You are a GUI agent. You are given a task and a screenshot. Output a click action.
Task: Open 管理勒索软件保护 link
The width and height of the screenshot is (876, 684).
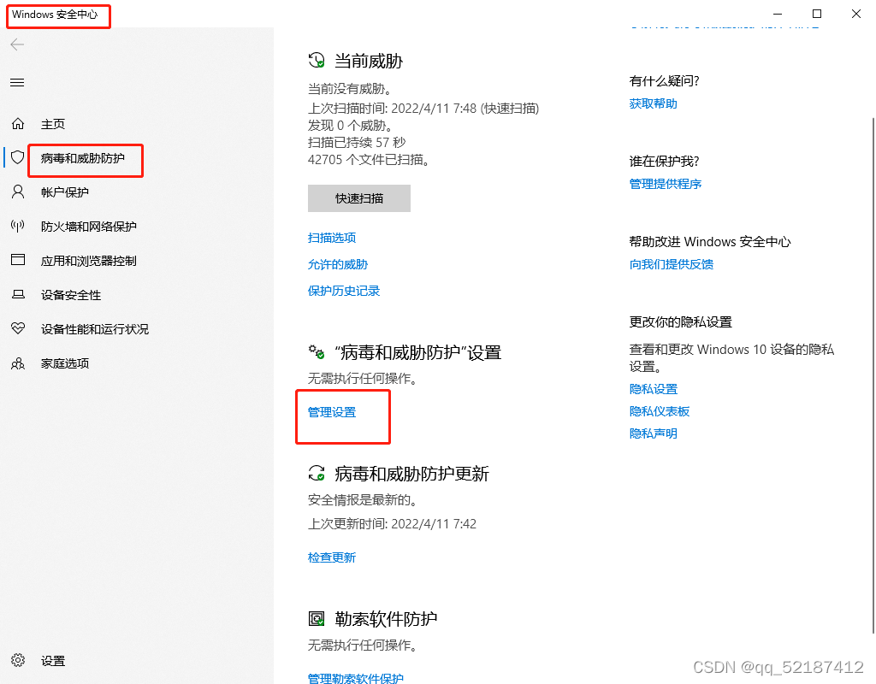356,678
